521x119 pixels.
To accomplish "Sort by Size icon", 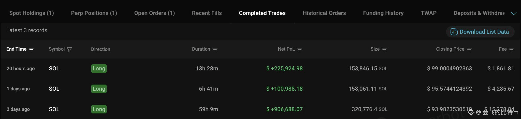I will tap(384, 49).
